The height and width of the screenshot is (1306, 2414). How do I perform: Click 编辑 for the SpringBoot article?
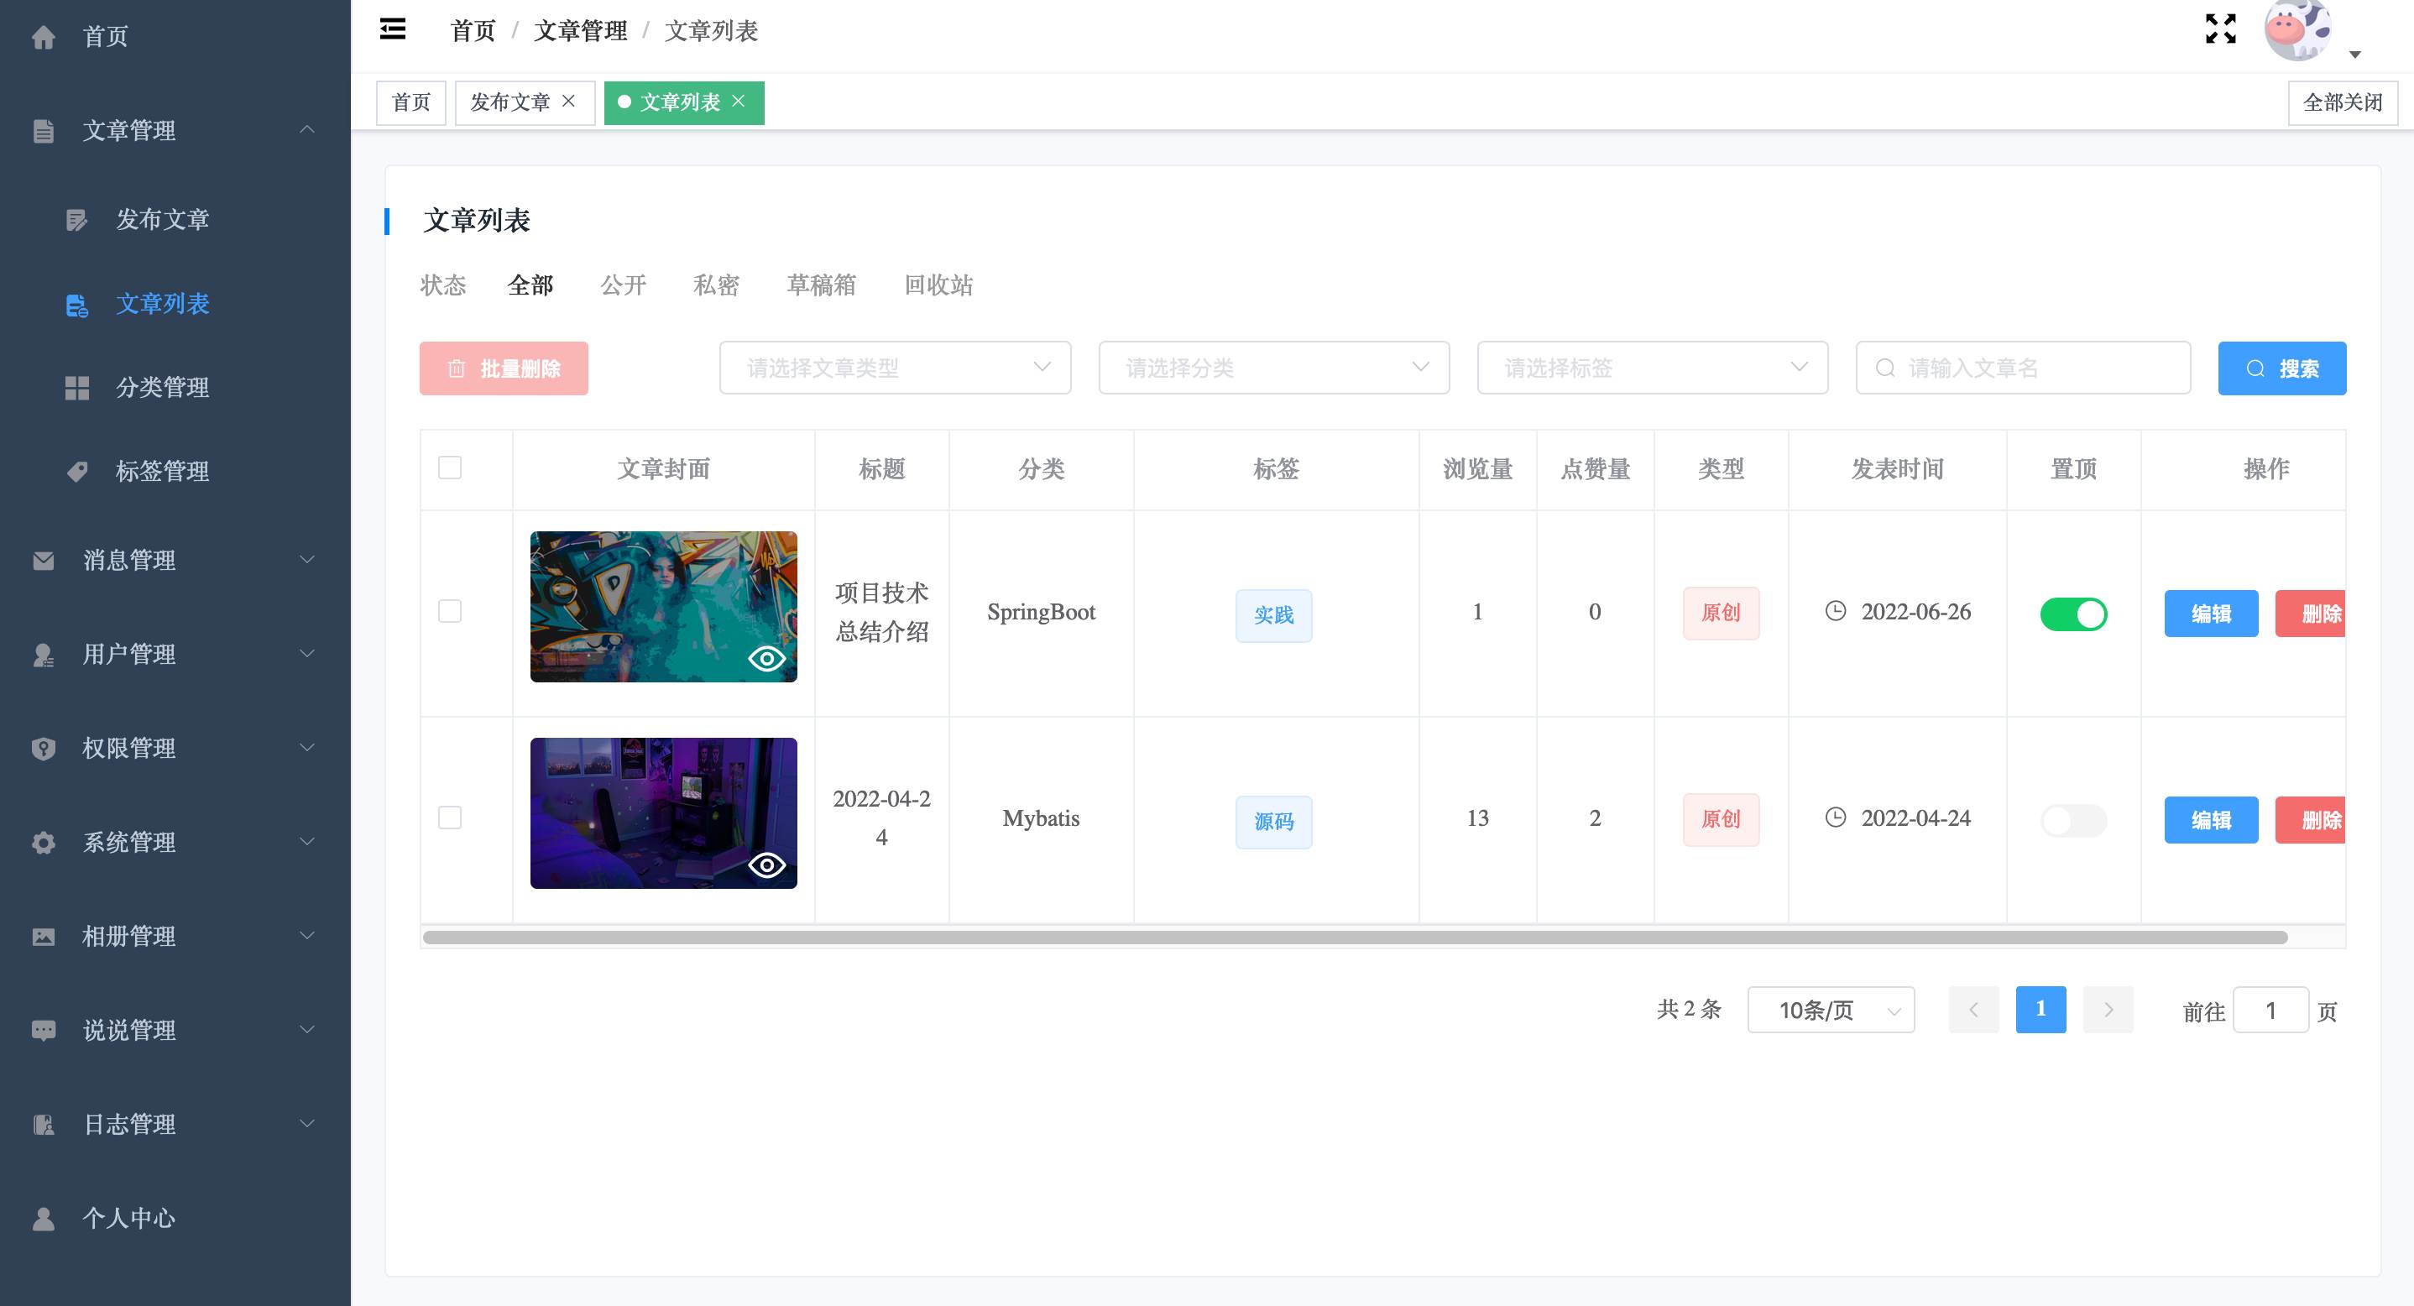click(2210, 614)
